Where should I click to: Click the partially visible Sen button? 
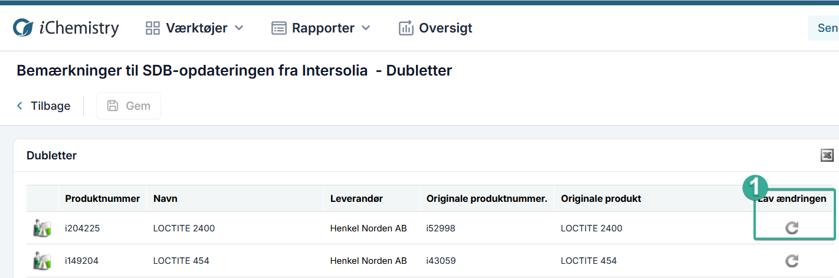(824, 28)
